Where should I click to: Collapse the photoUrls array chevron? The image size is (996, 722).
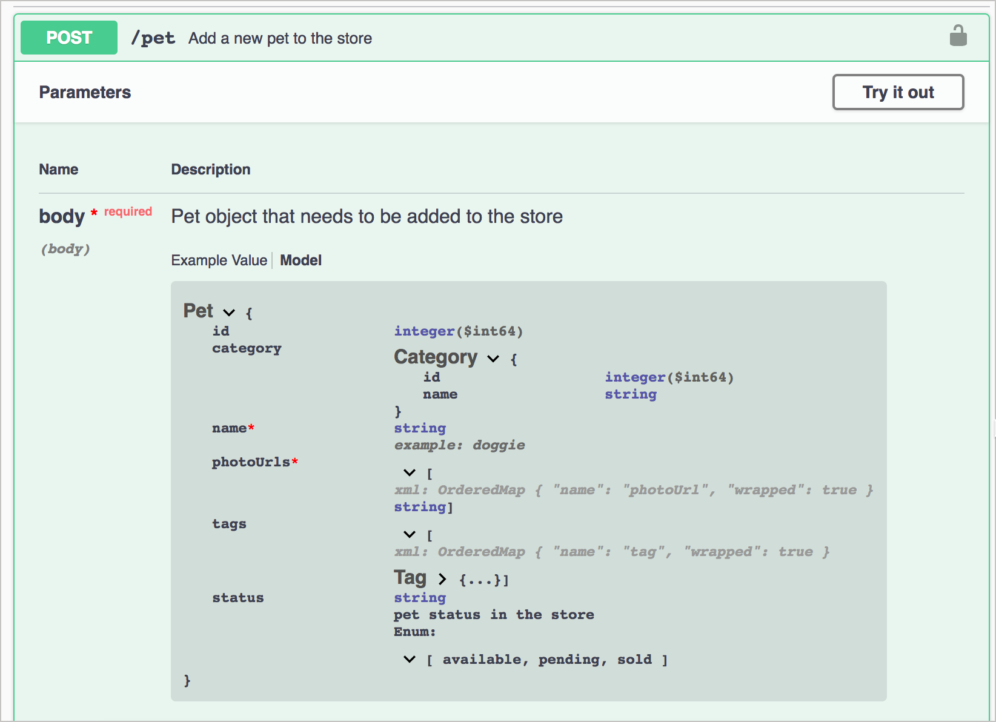410,472
